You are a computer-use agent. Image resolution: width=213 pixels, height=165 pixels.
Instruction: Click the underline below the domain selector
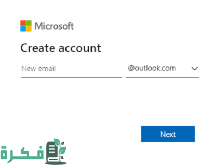tap(162, 77)
